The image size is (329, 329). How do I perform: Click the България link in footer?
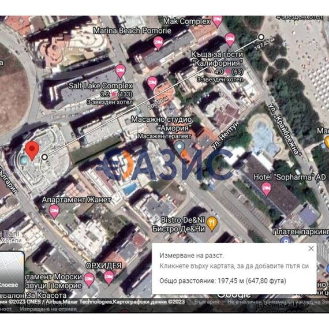coord(207,302)
